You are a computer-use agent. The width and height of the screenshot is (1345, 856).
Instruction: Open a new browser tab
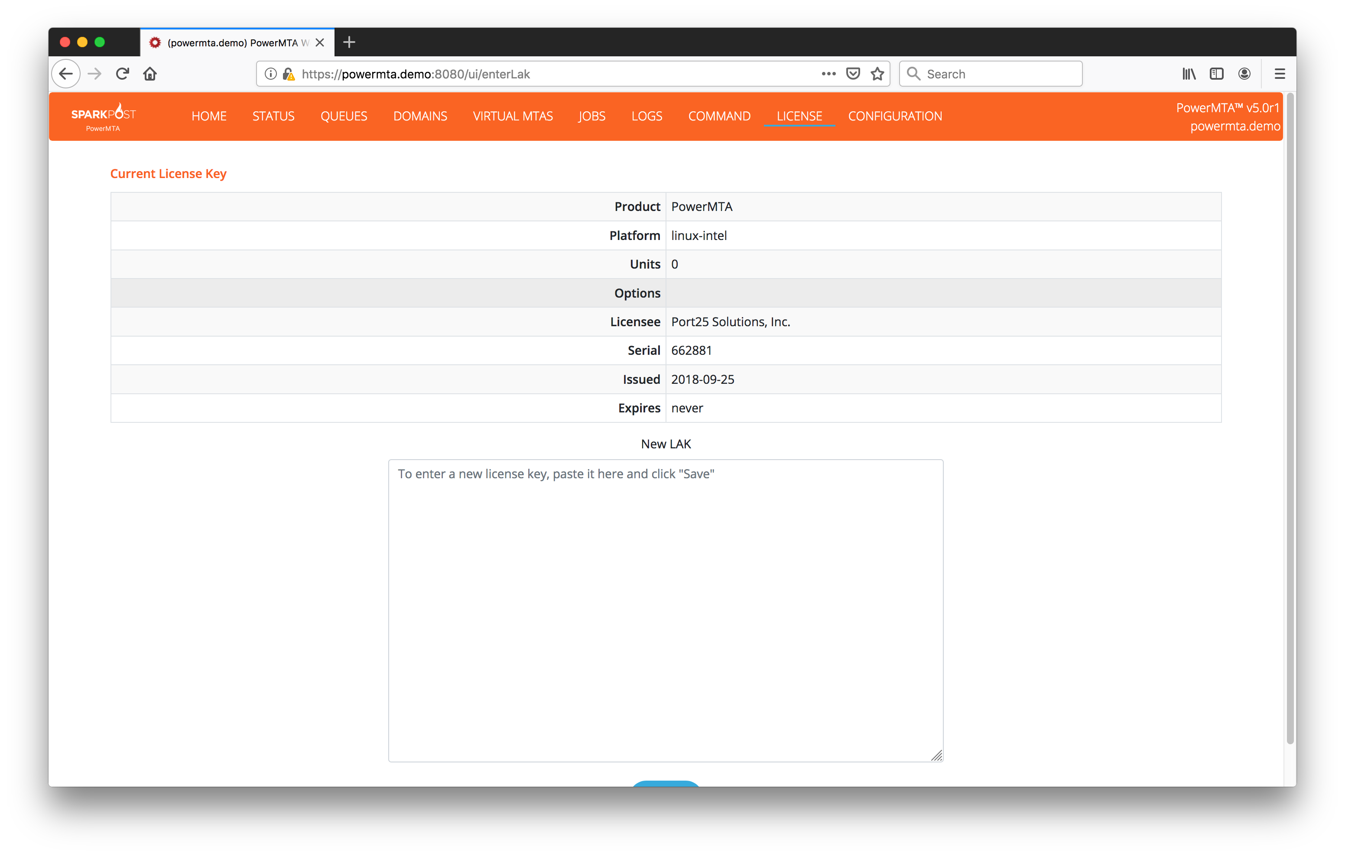[x=349, y=42]
